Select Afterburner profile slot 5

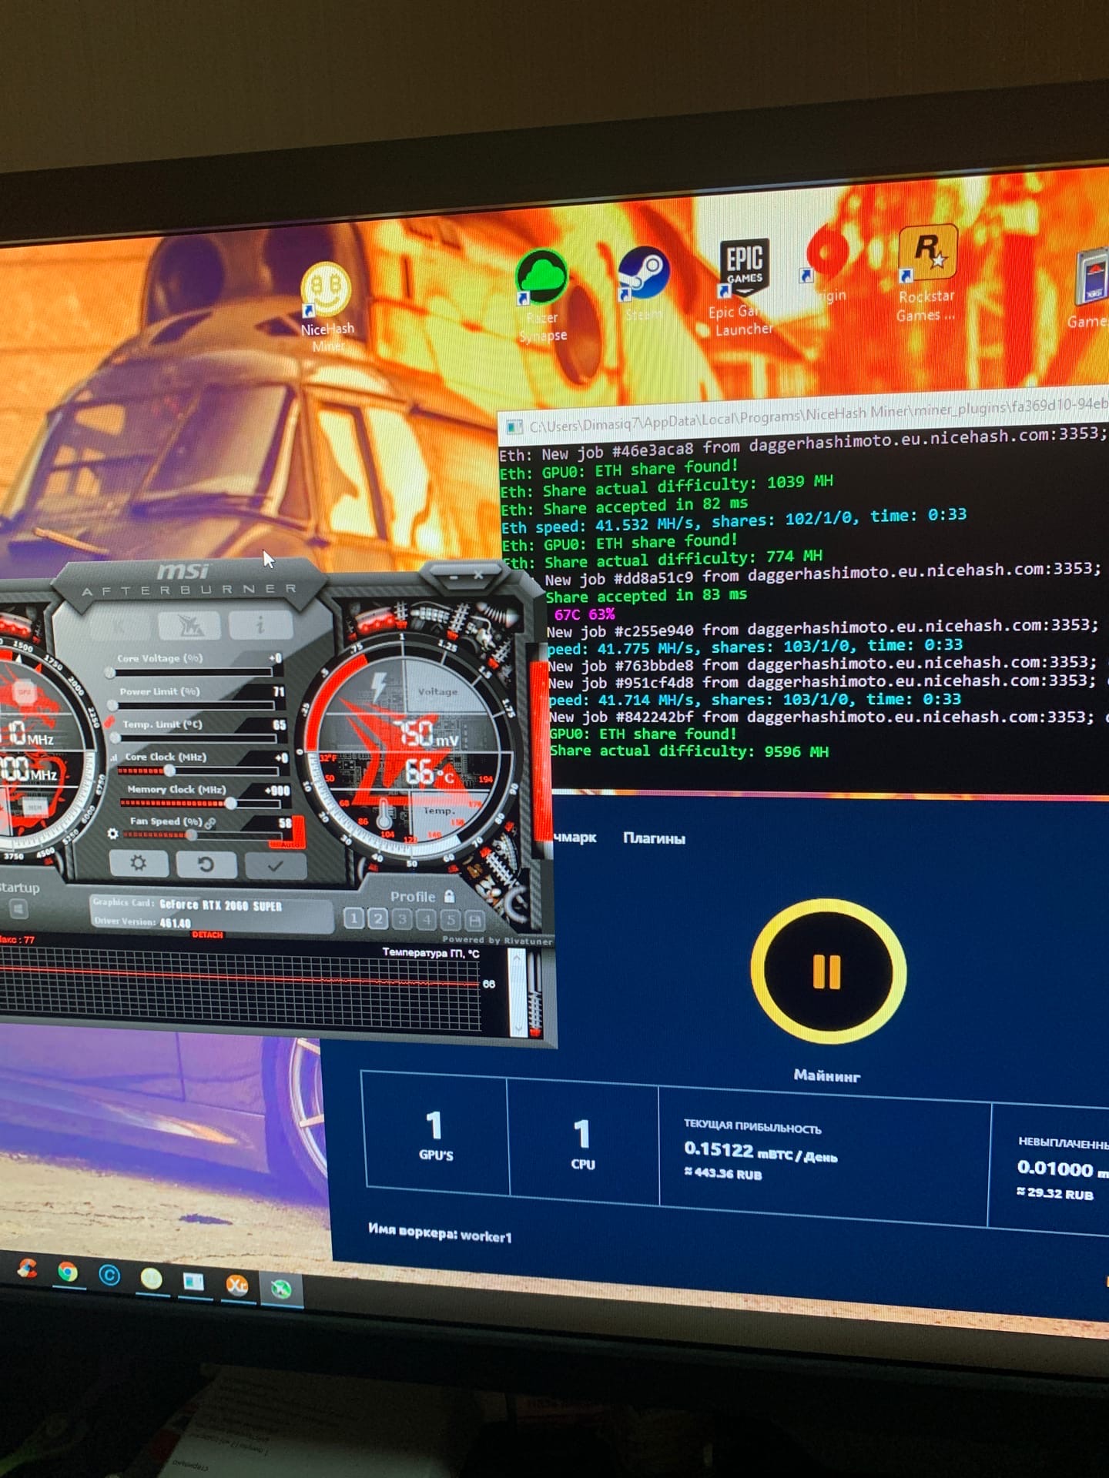point(451,919)
